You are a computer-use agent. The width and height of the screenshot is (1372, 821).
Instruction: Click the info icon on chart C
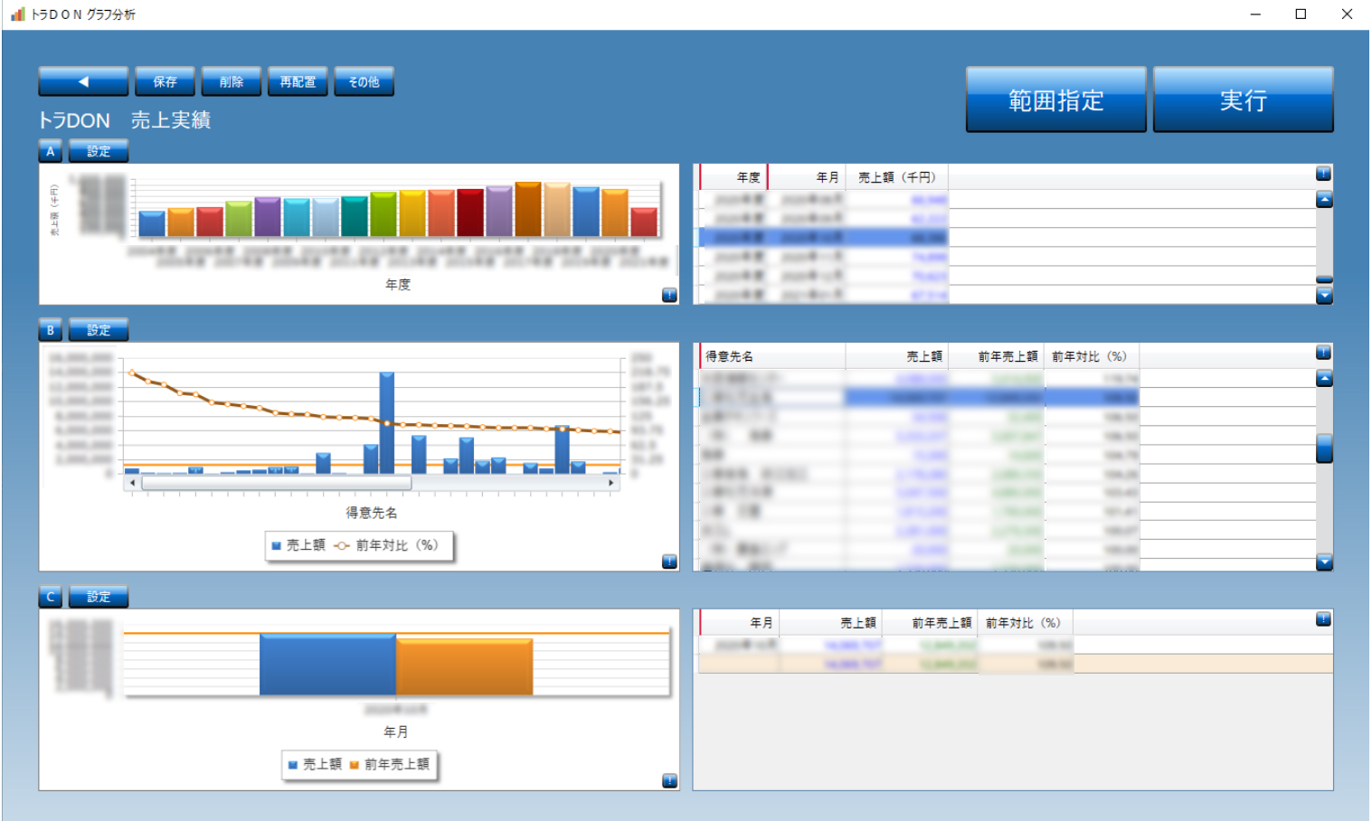(x=669, y=781)
